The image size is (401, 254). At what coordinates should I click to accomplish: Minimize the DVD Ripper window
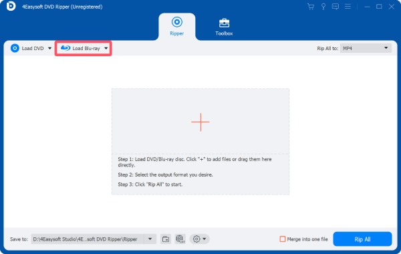(367, 7)
